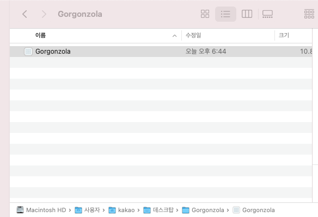Sort by the 수정일 column header

click(193, 35)
